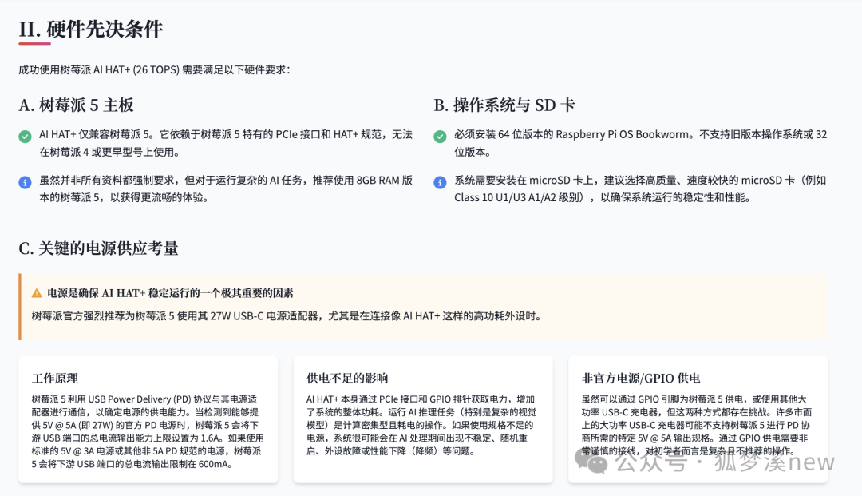Click the C. 关键的电源供应考量 subheading

(x=98, y=248)
